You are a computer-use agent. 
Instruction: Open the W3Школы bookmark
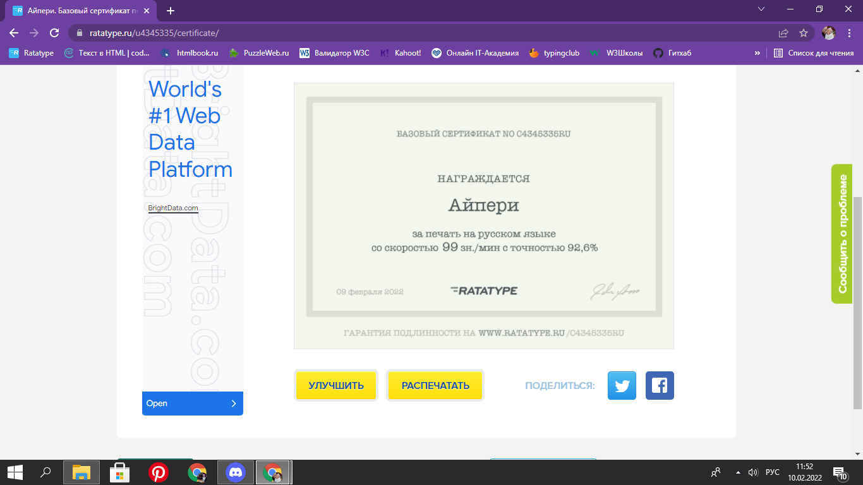pyautogui.click(x=616, y=53)
